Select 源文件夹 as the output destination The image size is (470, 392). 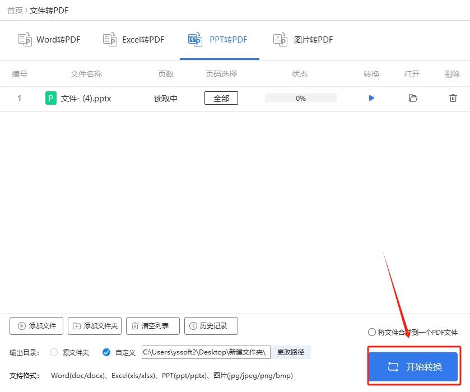[53, 352]
